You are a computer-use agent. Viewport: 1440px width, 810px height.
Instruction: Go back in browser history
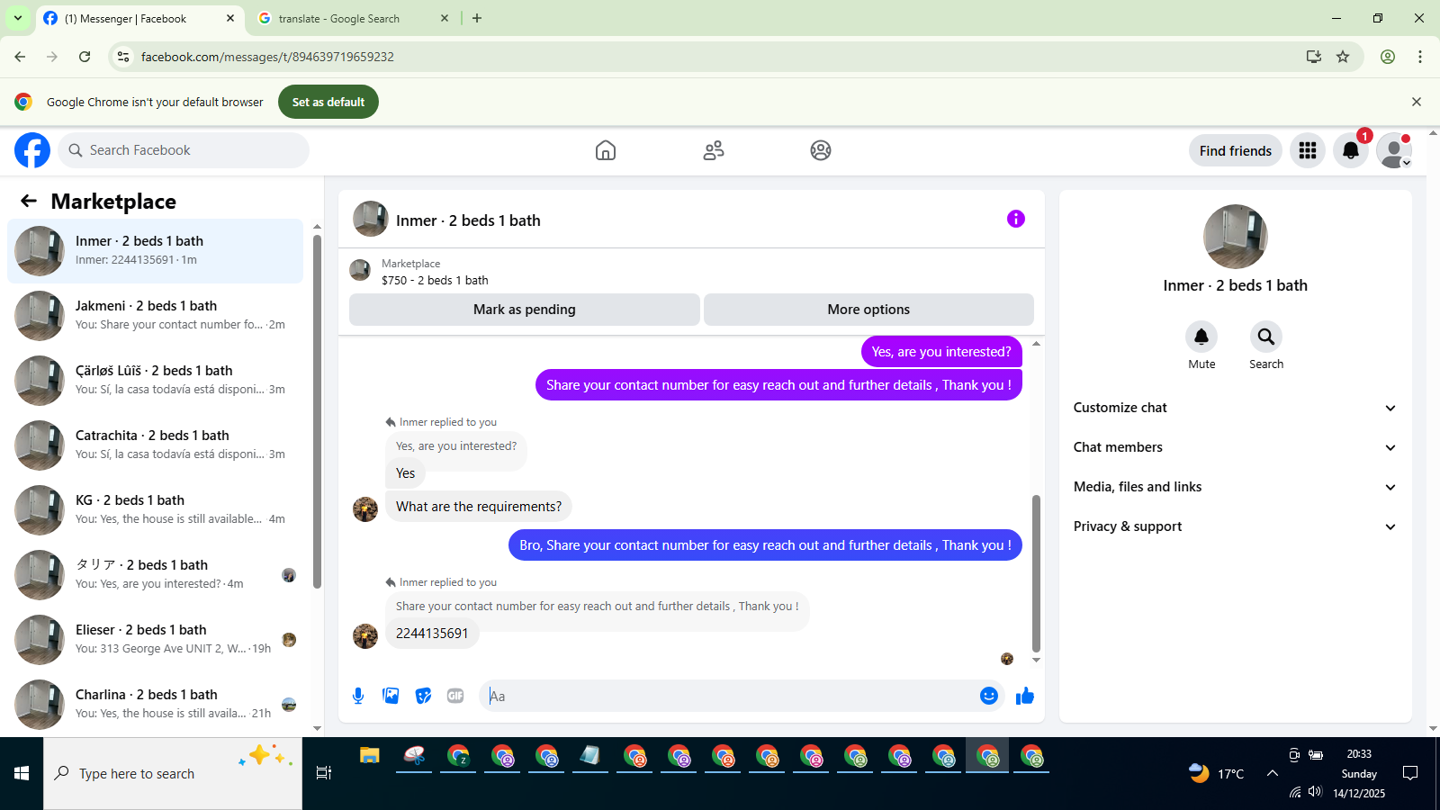point(20,57)
